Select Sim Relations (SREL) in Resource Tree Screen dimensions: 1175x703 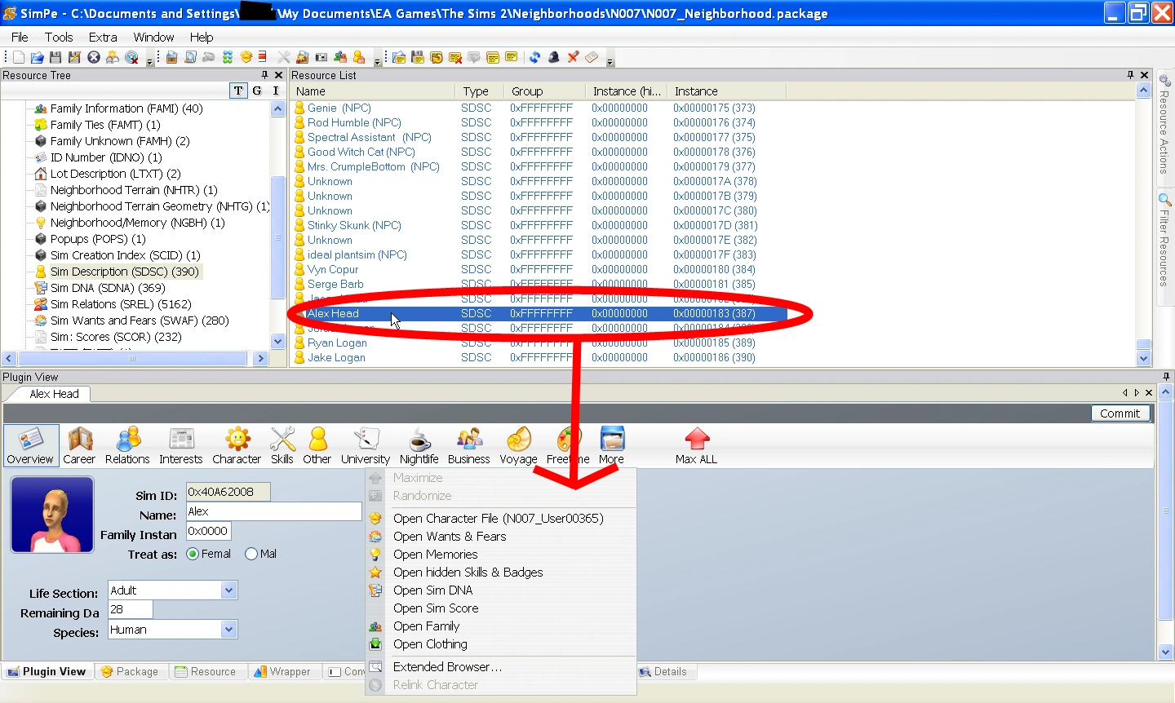tap(121, 304)
